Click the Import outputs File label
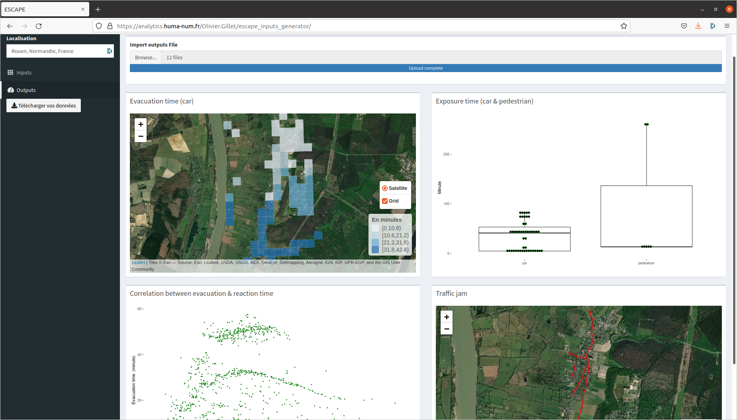 tap(154, 45)
